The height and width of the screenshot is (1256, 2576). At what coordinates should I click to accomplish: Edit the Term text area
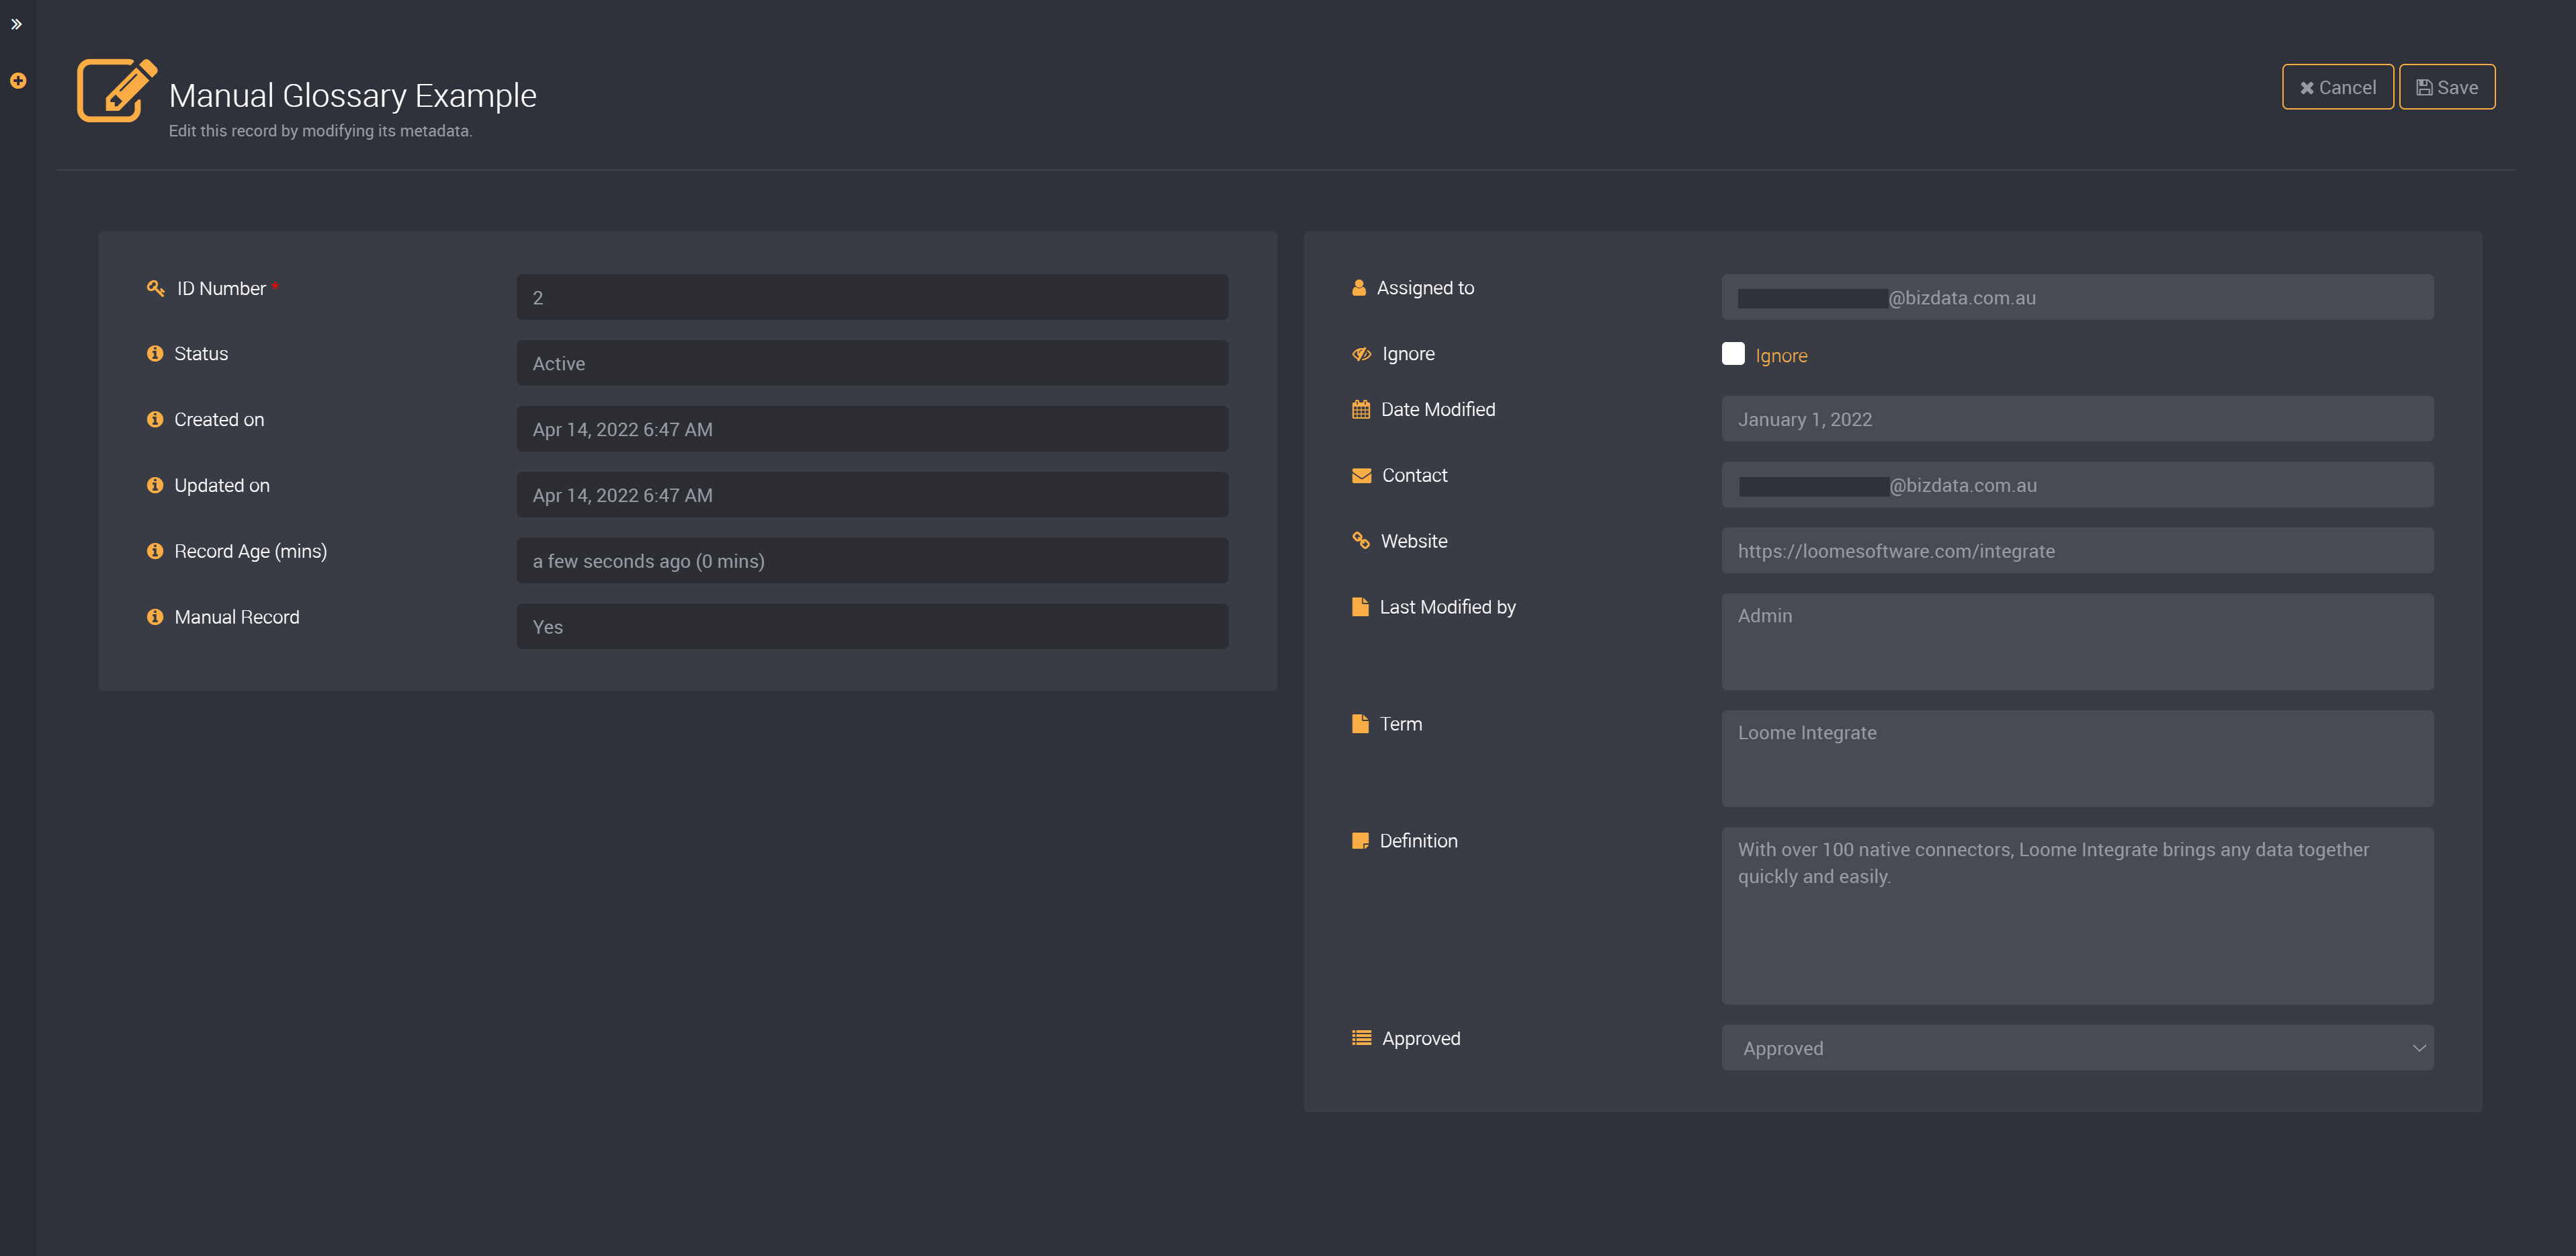2077,759
